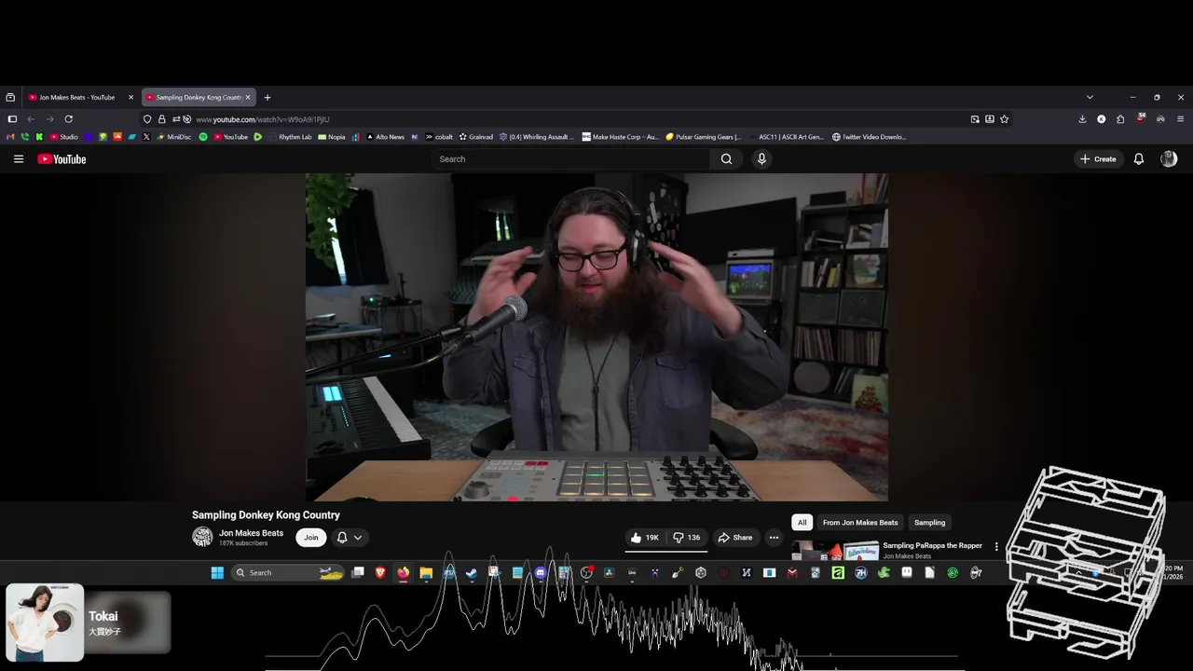Open the X bookmark icon
This screenshot has width=1193, height=671.
(146, 137)
